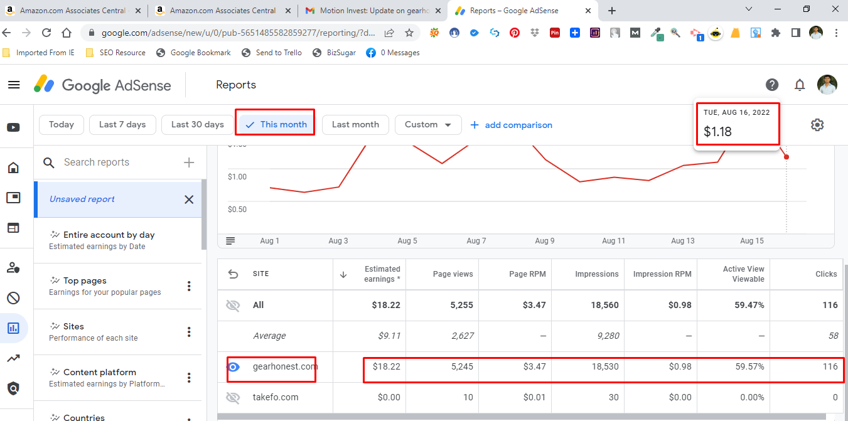Open options for Sites report
This screenshot has height=421, width=848.
(189, 332)
